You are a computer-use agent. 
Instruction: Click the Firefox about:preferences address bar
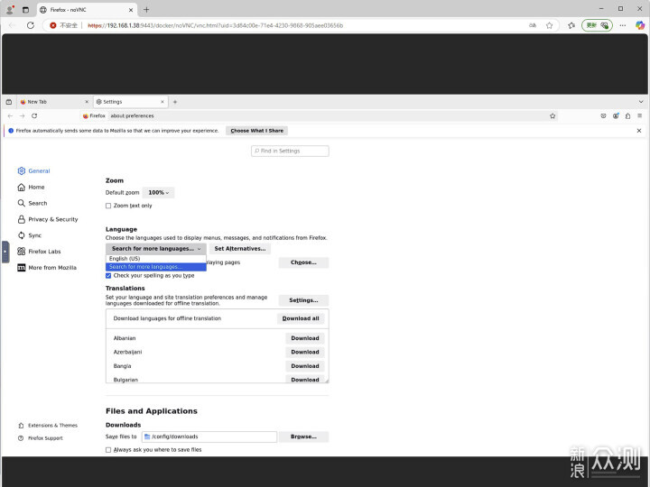point(320,116)
